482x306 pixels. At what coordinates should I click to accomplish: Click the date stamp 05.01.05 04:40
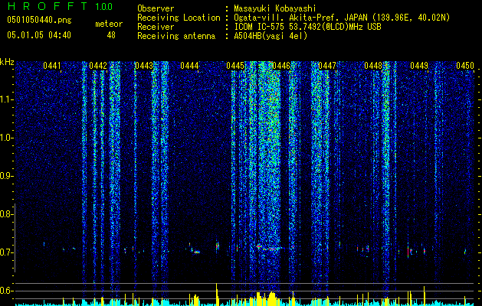(39, 35)
